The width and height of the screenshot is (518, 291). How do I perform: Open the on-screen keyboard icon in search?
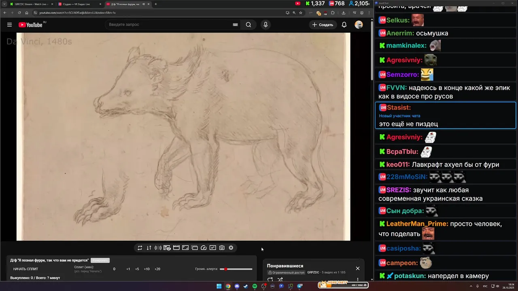point(235,25)
